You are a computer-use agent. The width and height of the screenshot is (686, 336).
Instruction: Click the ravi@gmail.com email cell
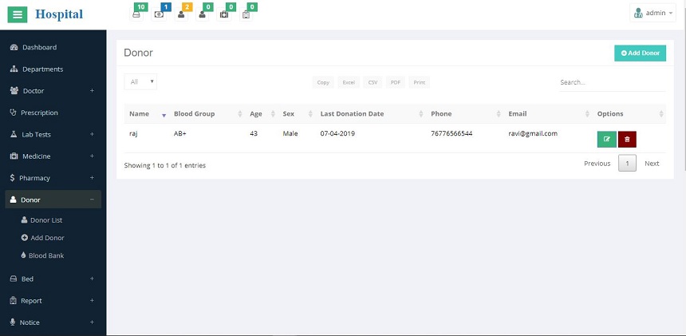point(533,133)
